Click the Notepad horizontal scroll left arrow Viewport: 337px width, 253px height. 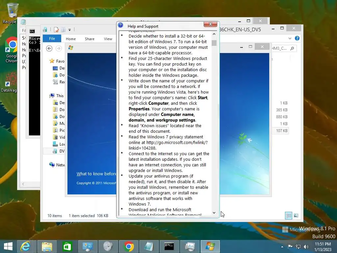point(23,184)
